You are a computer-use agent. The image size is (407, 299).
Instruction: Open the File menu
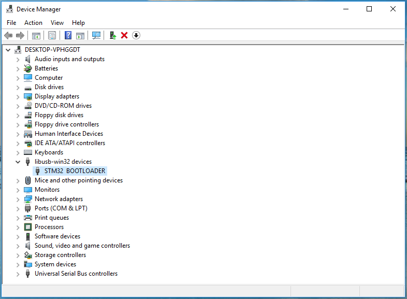click(11, 23)
